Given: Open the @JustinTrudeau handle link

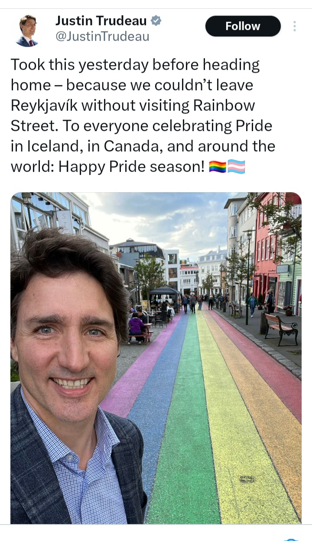Looking at the screenshot, I should pyautogui.click(x=102, y=37).
